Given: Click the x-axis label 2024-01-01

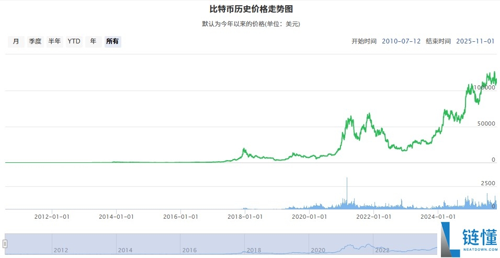Looking at the screenshot, I should pos(438,217).
